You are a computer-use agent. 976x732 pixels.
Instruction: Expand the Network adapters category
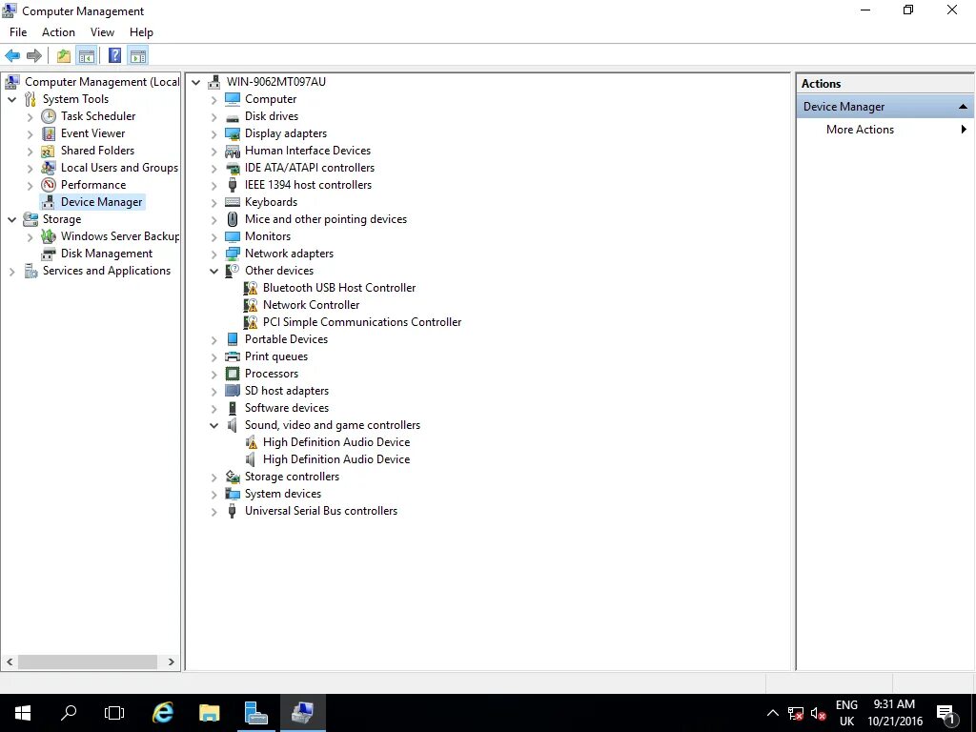[214, 254]
